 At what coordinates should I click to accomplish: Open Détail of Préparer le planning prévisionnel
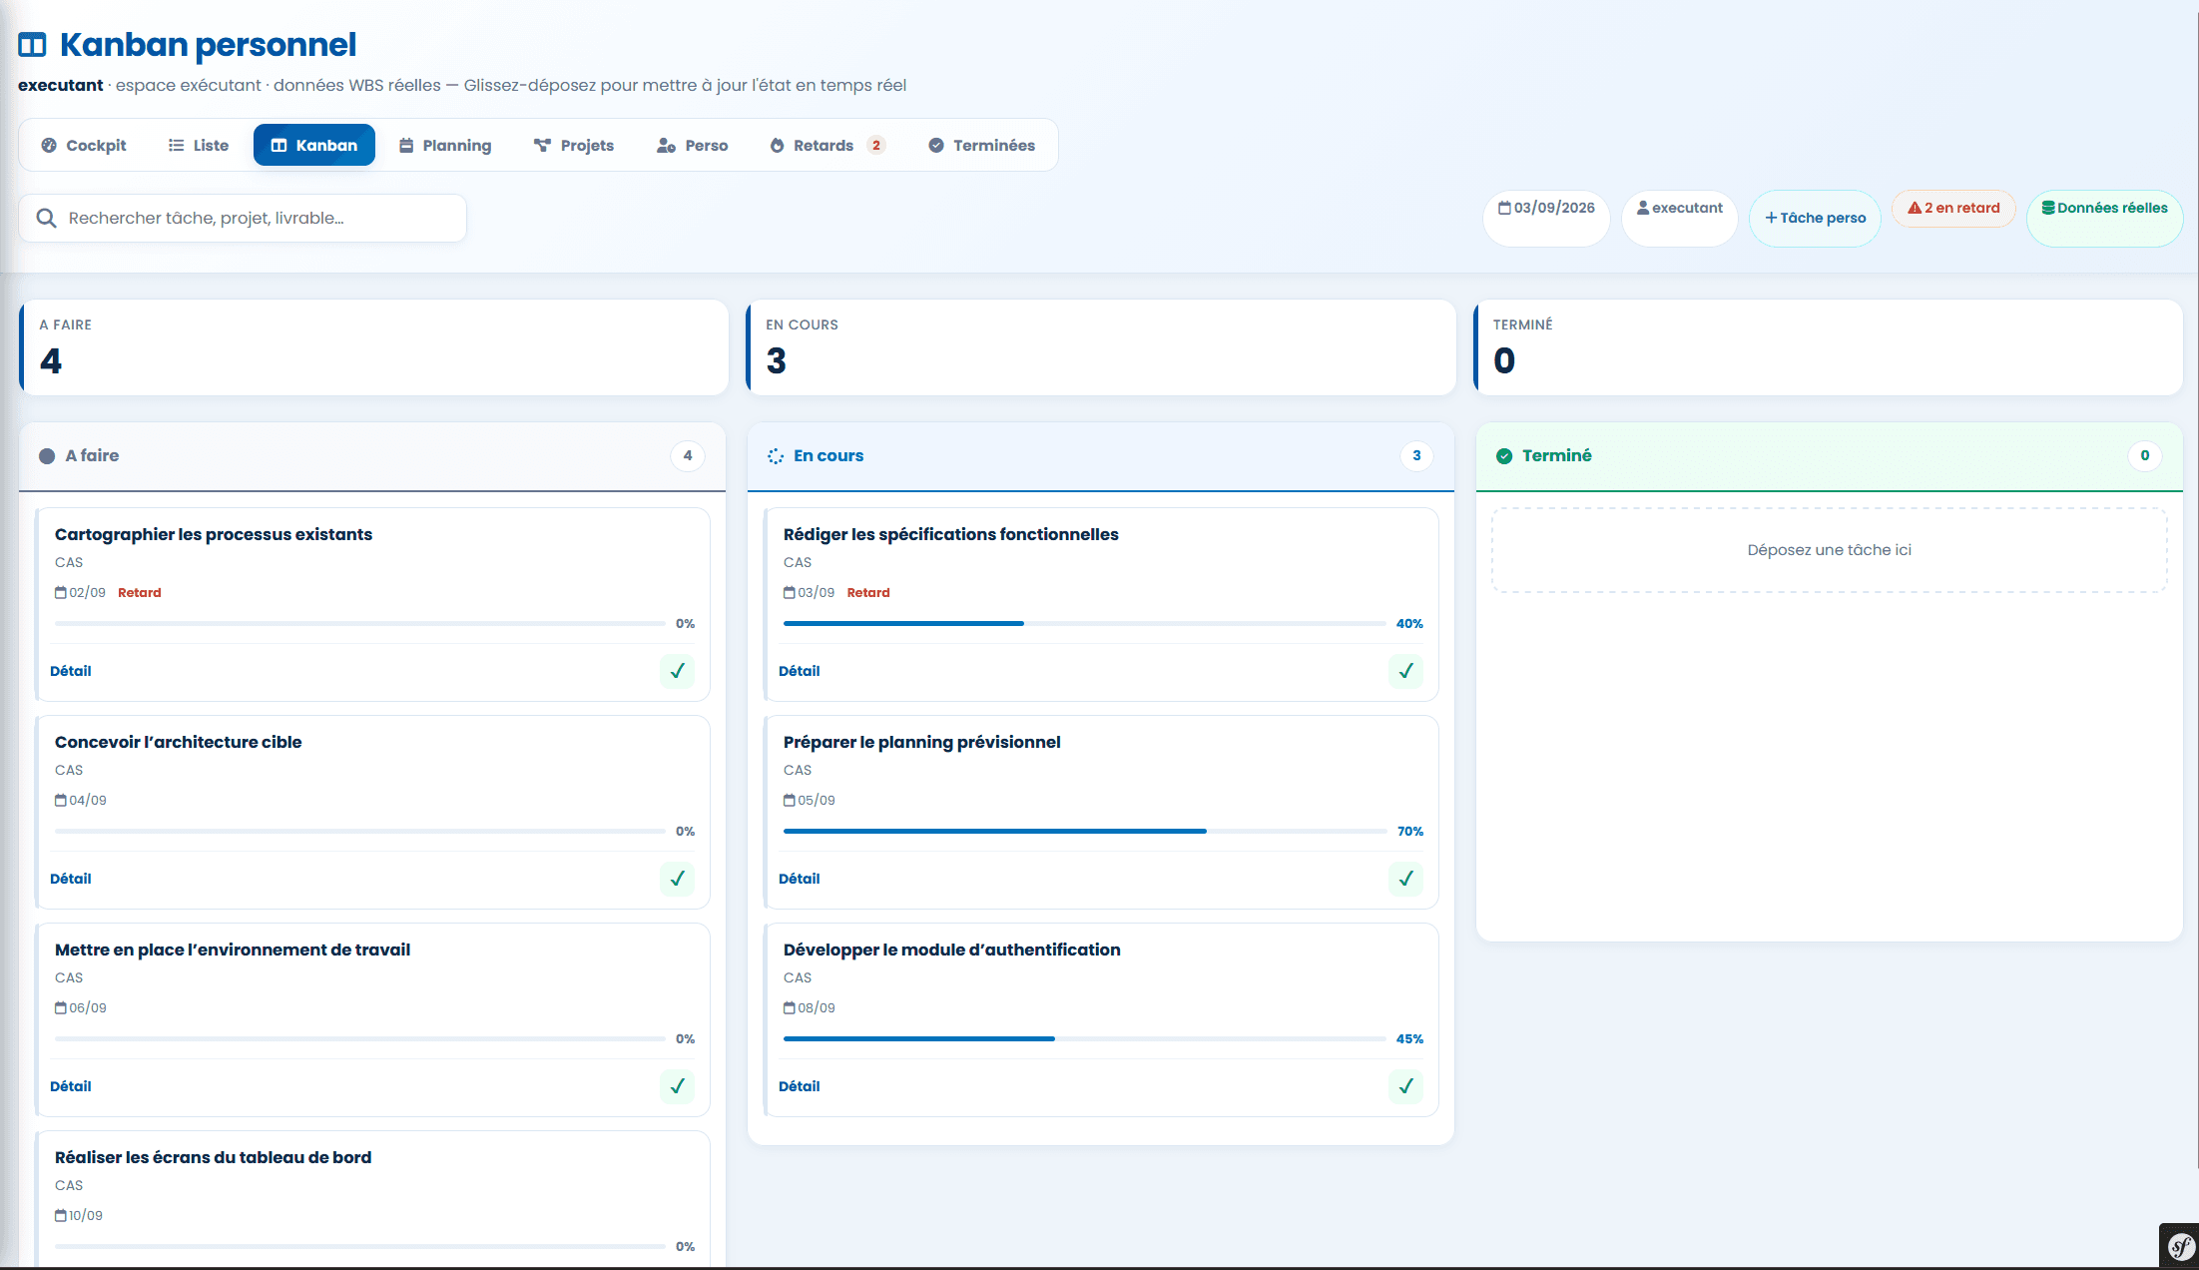(x=800, y=879)
